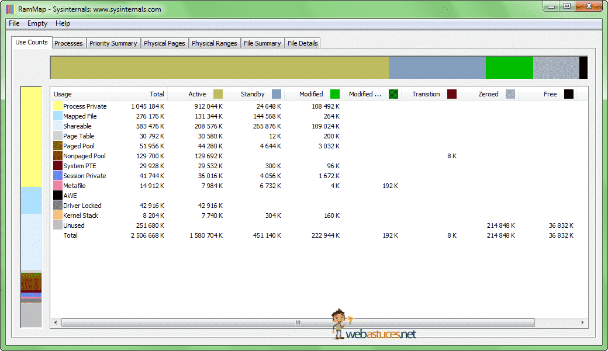Click the Kernel Stack orange icon
608x351 pixels.
[58, 216]
